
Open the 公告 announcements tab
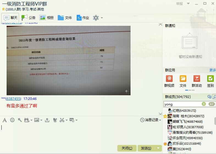coord(29,18)
